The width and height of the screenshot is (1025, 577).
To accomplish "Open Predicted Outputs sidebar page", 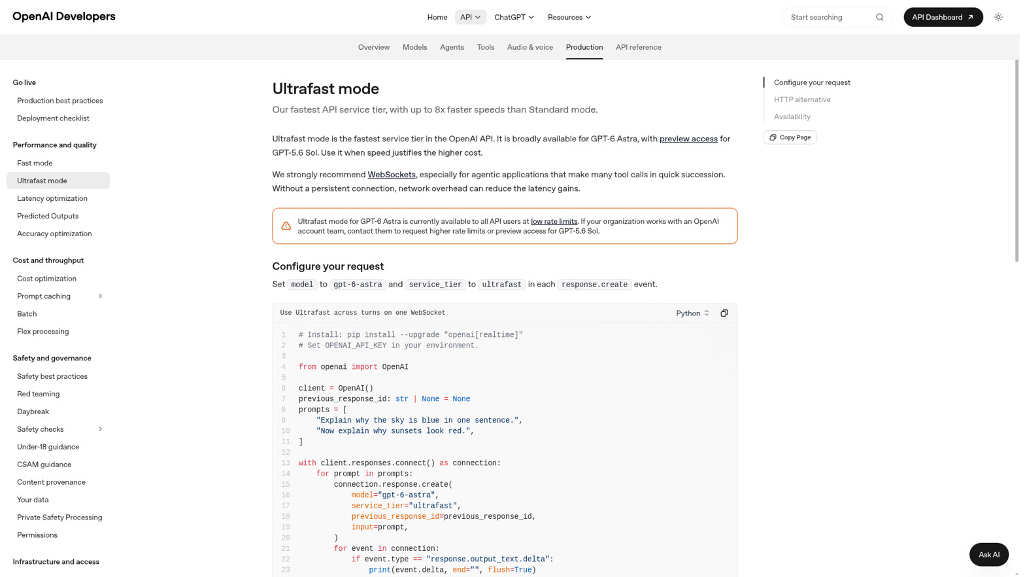I will pos(48,217).
